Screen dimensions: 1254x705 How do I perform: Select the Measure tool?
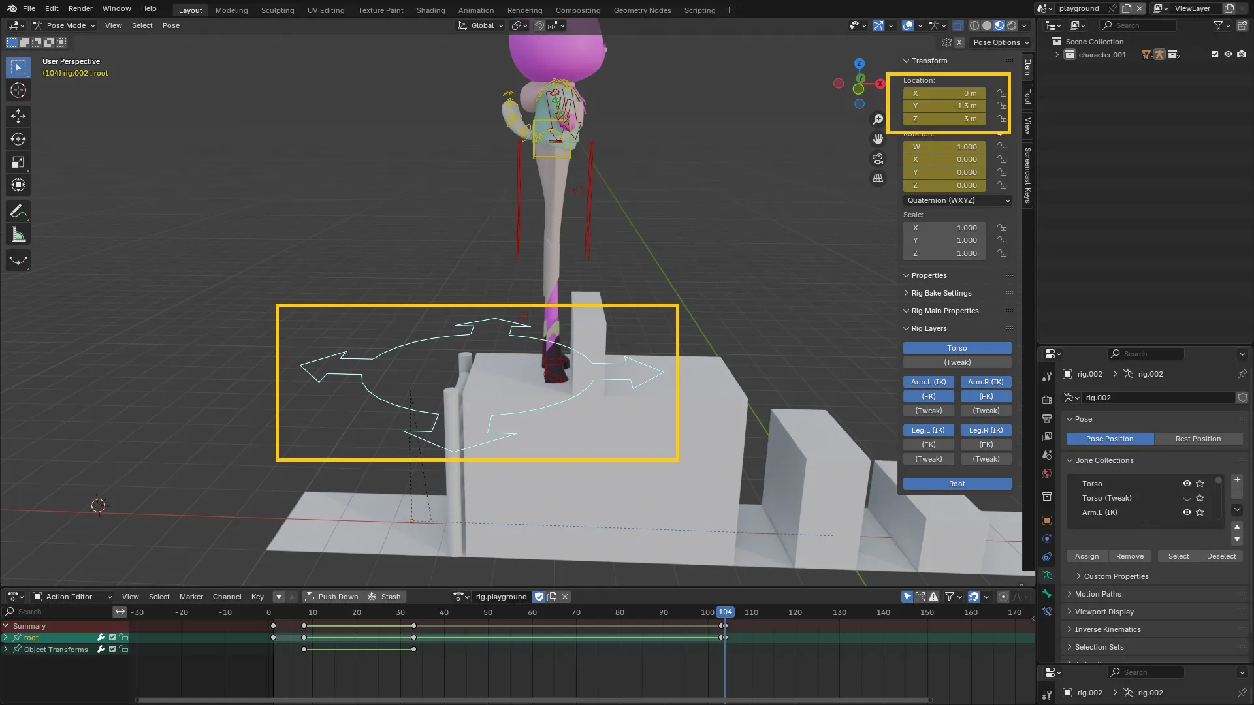tap(18, 234)
